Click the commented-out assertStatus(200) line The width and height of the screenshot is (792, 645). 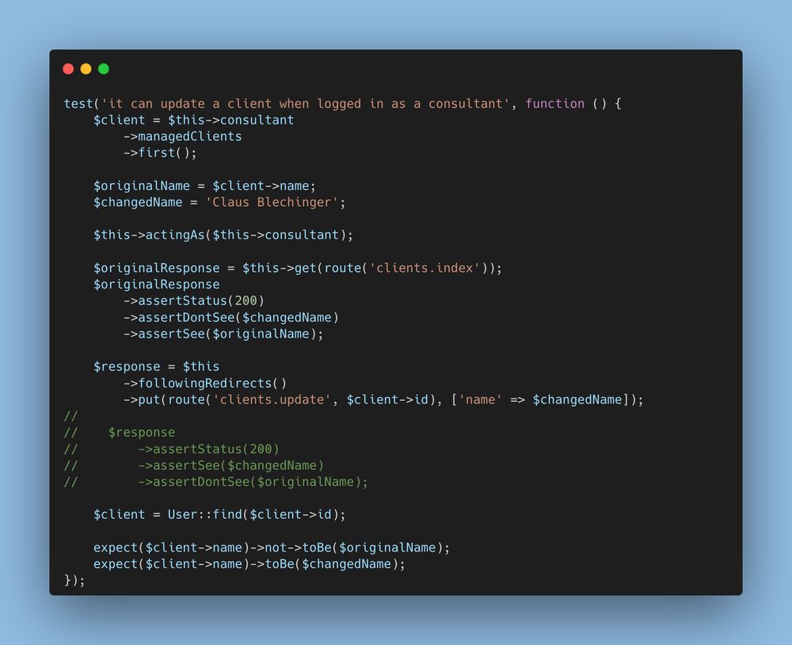[x=208, y=448]
